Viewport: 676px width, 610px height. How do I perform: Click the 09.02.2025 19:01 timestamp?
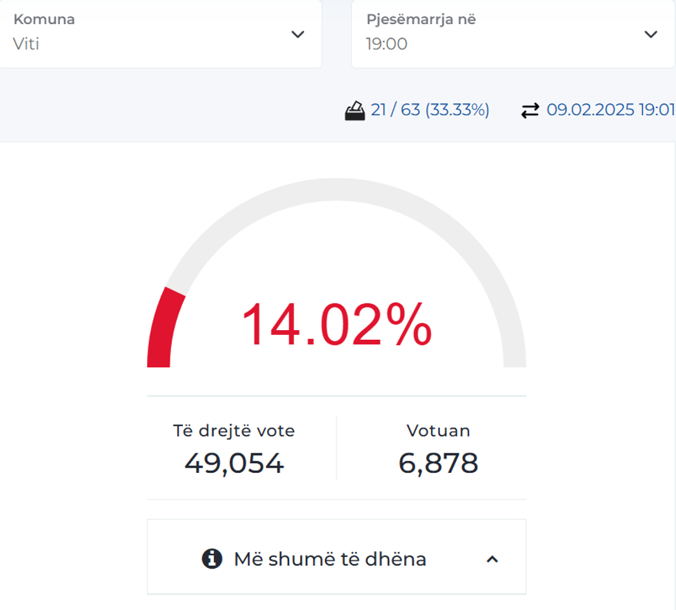click(x=610, y=110)
